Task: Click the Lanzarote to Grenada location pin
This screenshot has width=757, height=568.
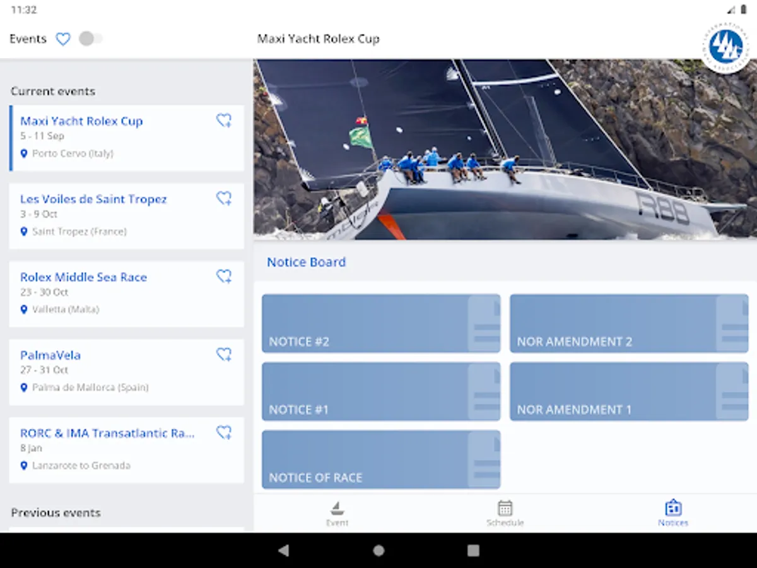Action: (24, 466)
